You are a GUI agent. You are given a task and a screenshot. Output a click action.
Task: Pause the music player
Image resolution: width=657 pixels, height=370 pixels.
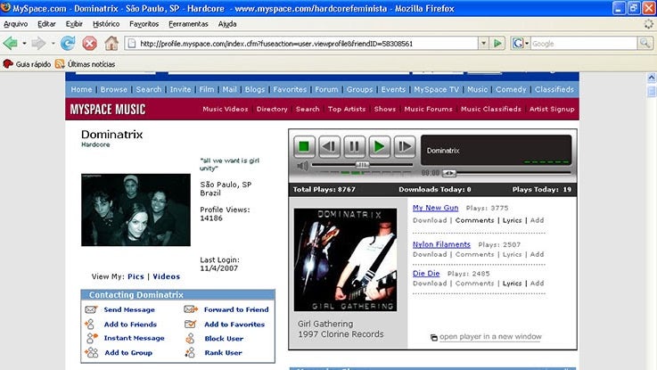(354, 146)
